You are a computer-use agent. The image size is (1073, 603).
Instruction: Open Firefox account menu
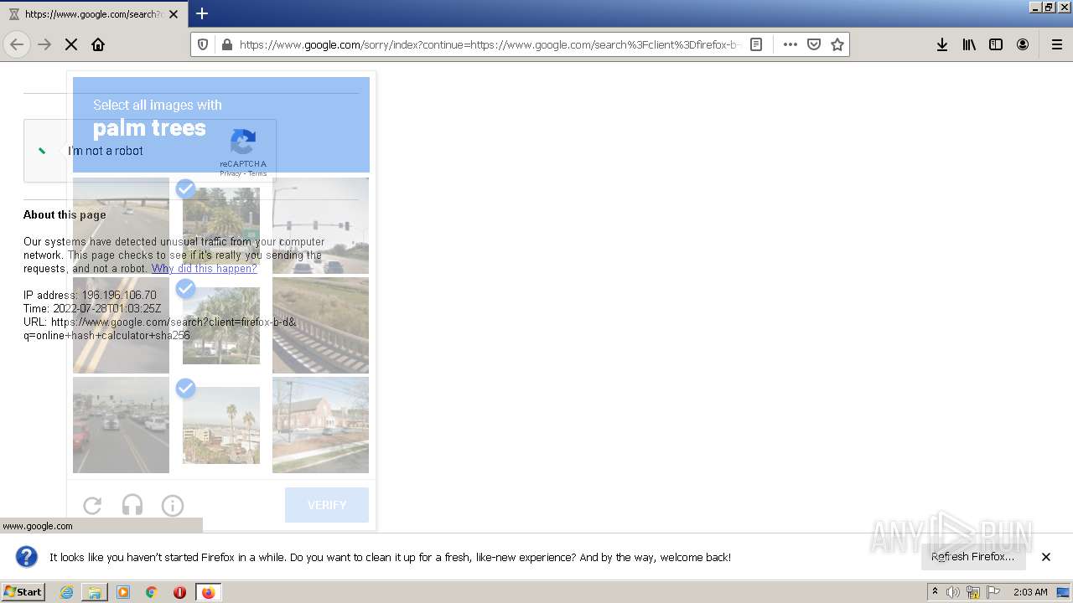pos(1023,44)
